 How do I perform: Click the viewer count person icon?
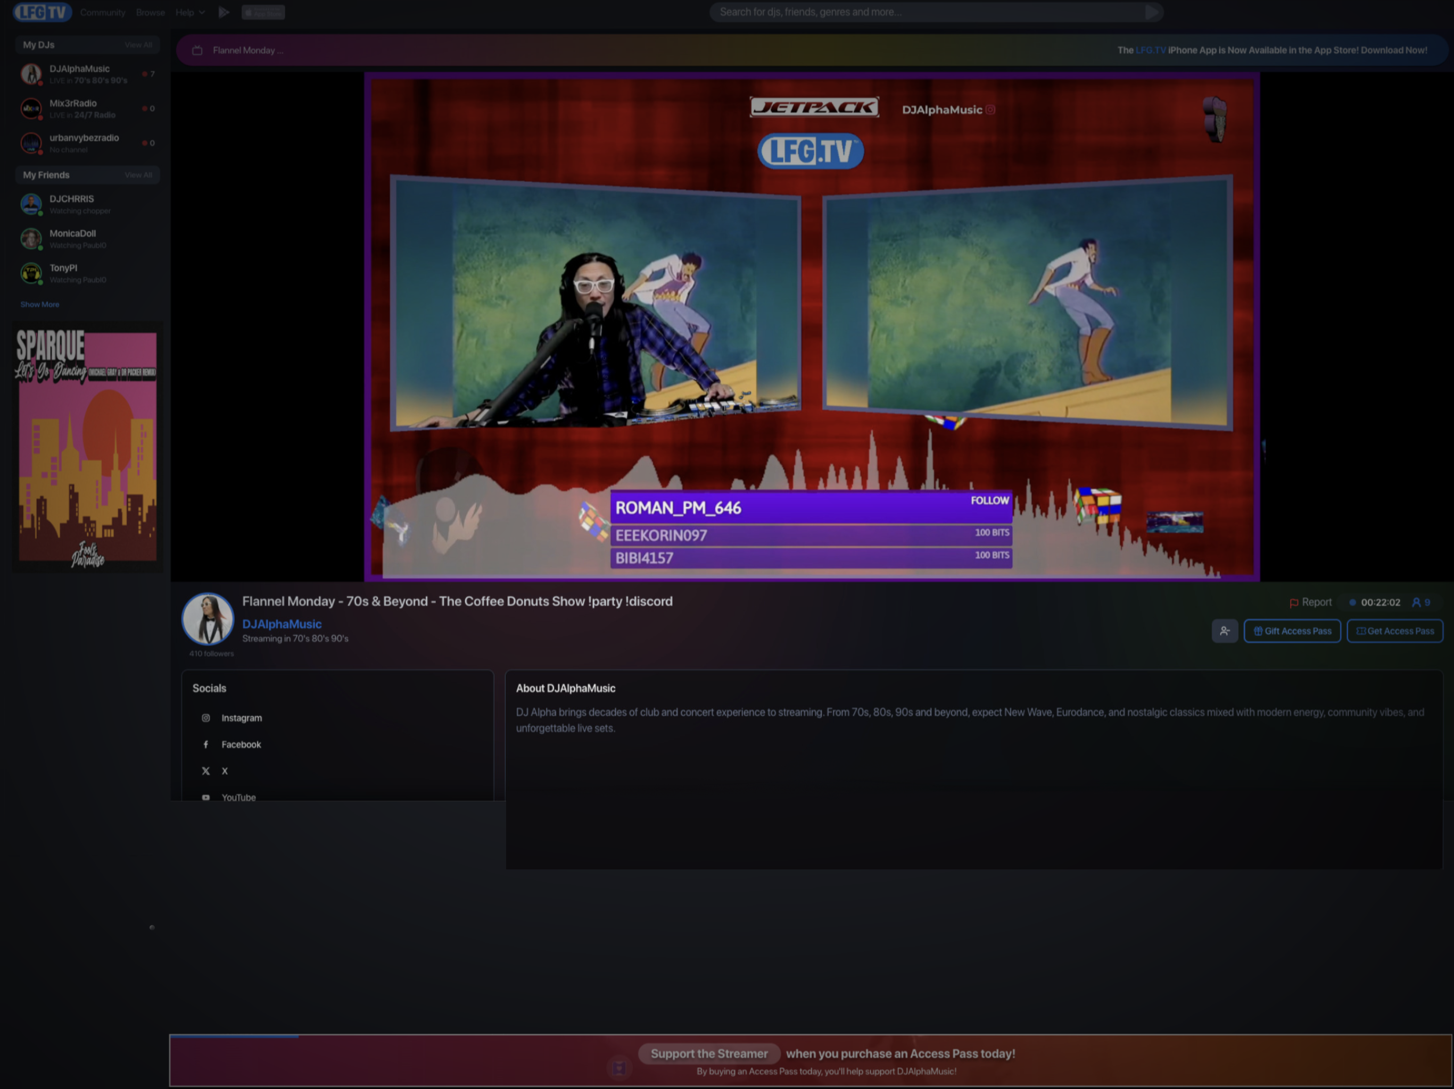pyautogui.click(x=1416, y=602)
